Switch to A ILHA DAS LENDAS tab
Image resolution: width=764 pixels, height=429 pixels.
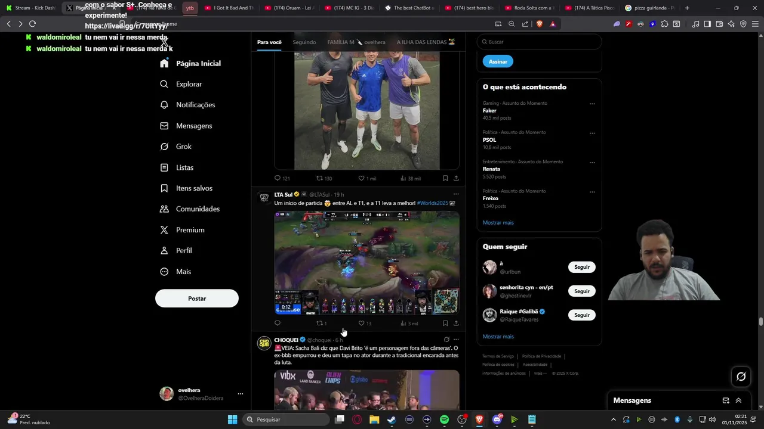[426, 42]
